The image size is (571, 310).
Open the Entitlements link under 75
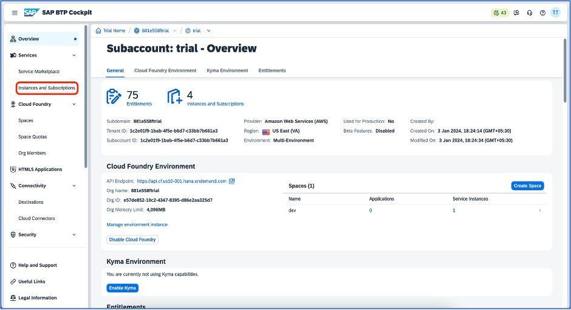pyautogui.click(x=139, y=104)
